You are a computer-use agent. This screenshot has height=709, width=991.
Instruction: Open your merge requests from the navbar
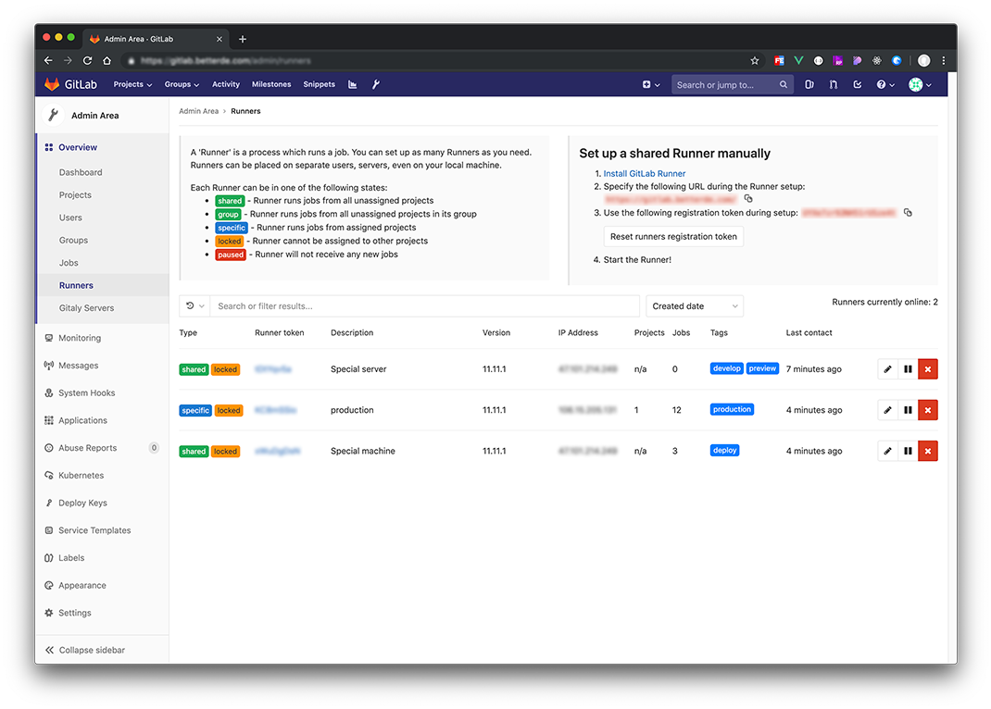pos(833,84)
